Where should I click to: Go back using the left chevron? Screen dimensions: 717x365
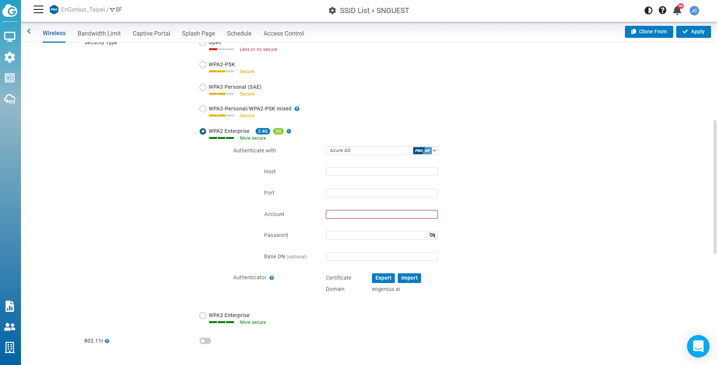[x=29, y=31]
